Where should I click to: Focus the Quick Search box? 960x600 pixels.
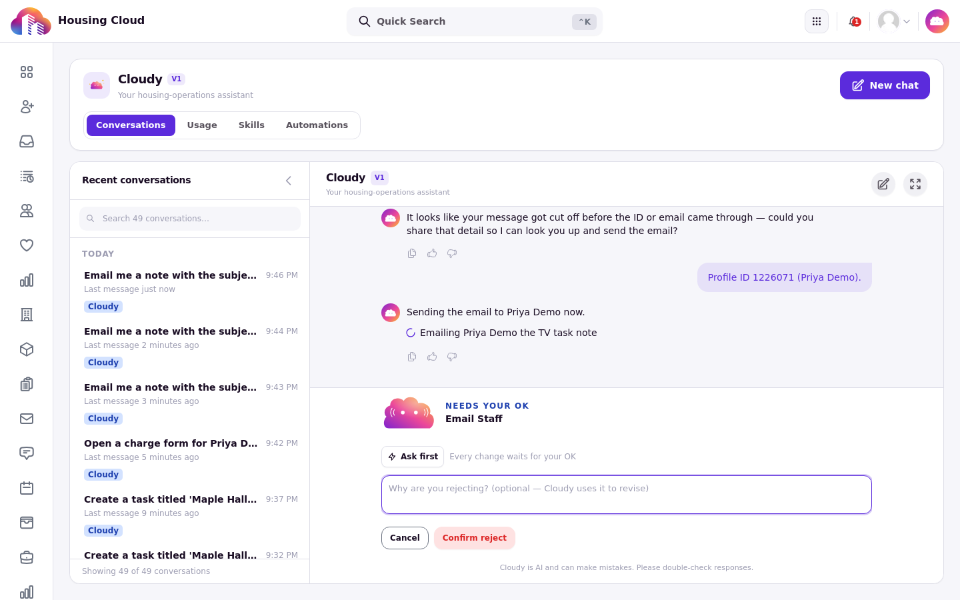475,21
